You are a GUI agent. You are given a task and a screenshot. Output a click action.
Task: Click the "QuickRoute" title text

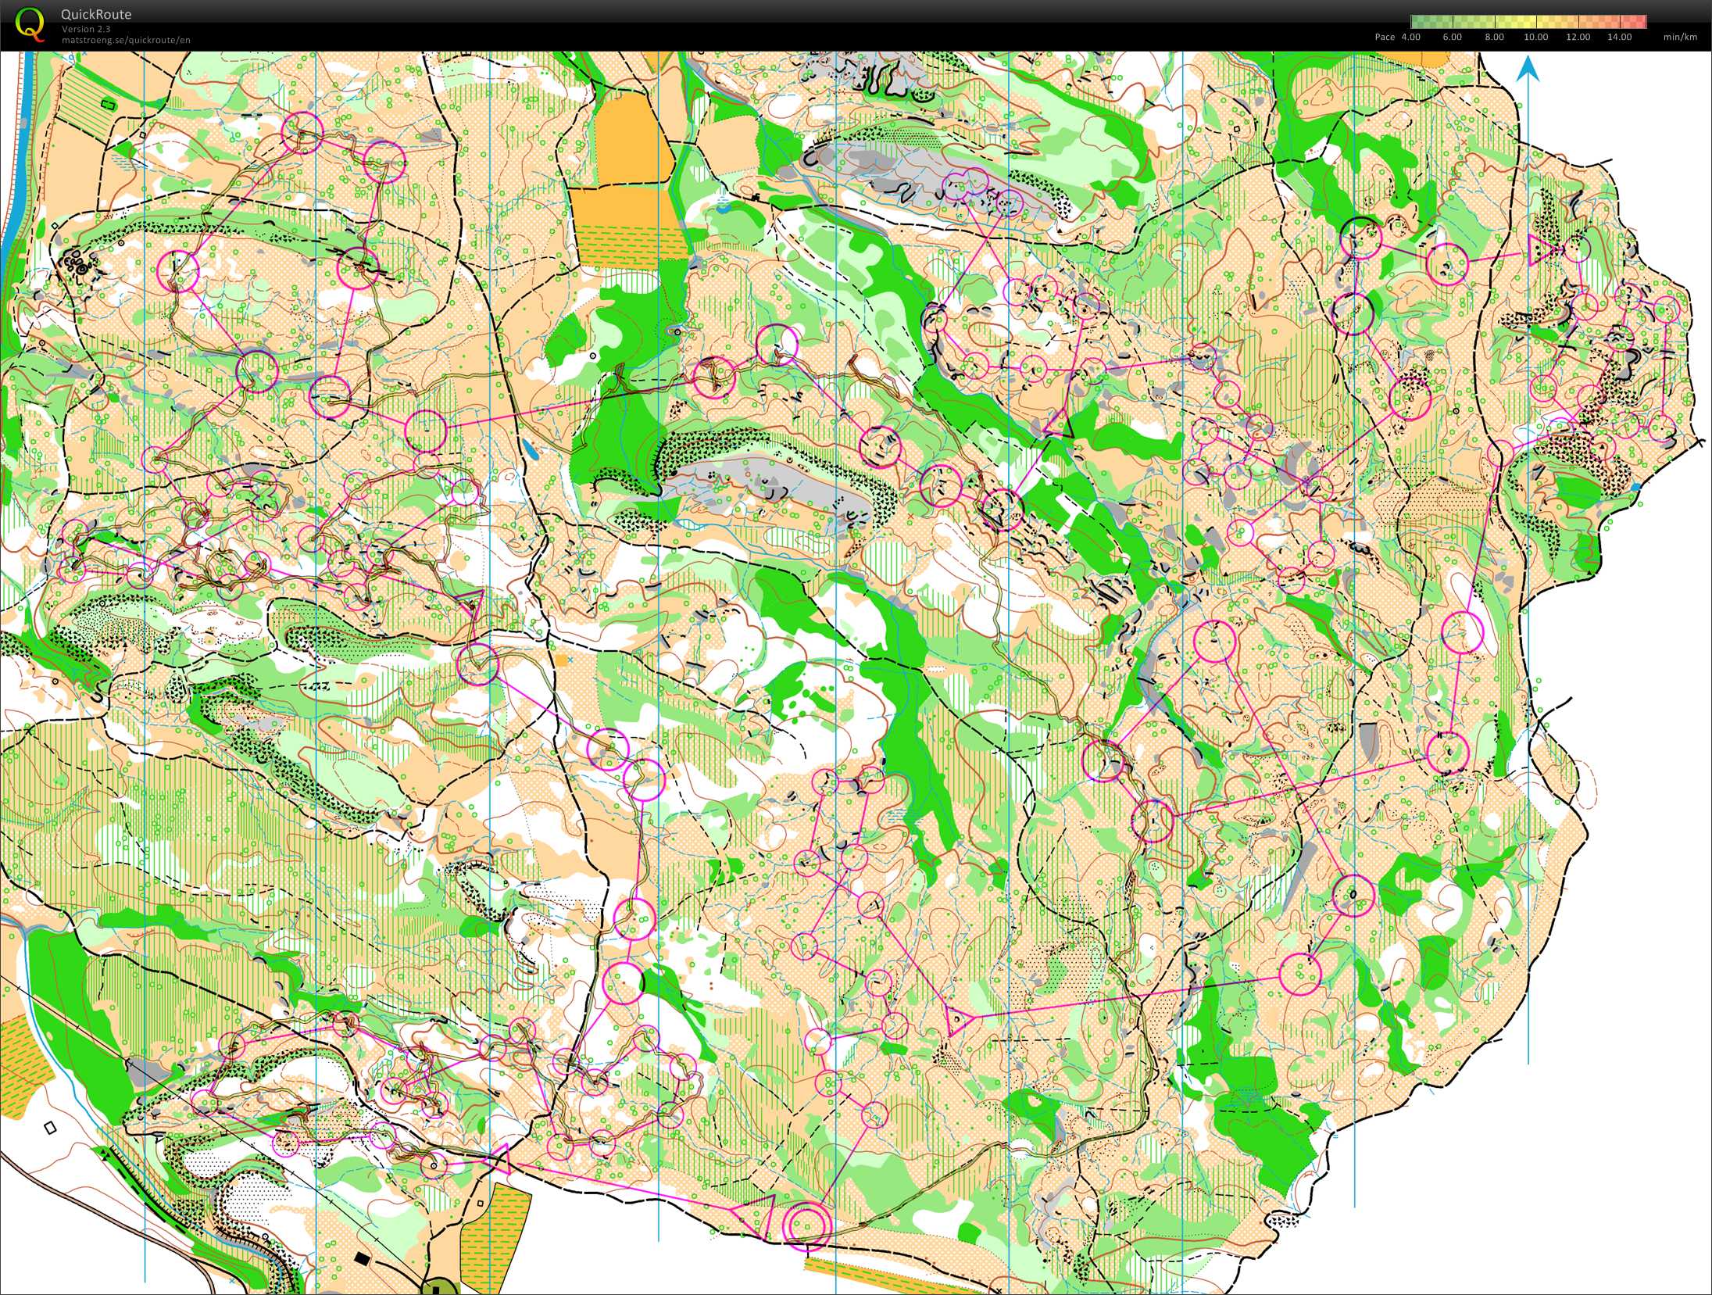(96, 14)
